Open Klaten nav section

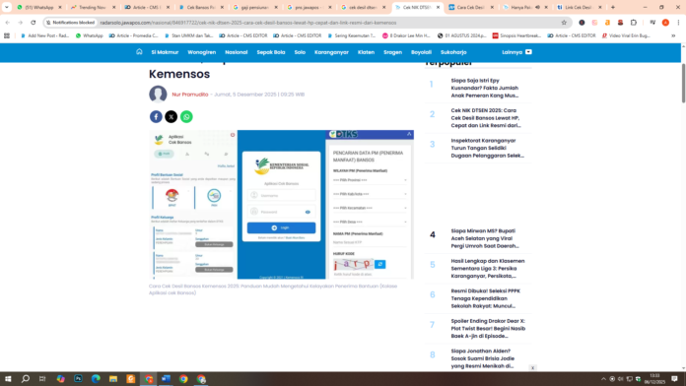367,52
